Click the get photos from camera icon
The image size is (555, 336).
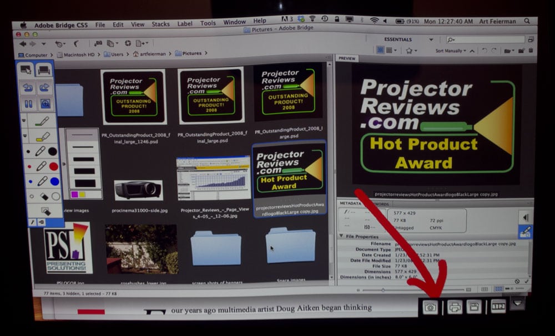98,43
